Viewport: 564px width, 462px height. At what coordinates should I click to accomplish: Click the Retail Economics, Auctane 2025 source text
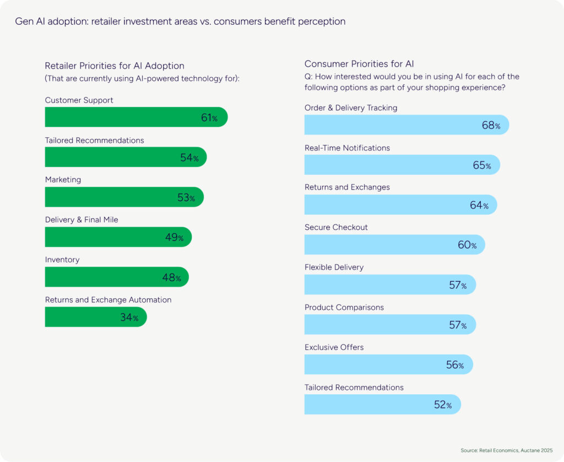coord(506,450)
